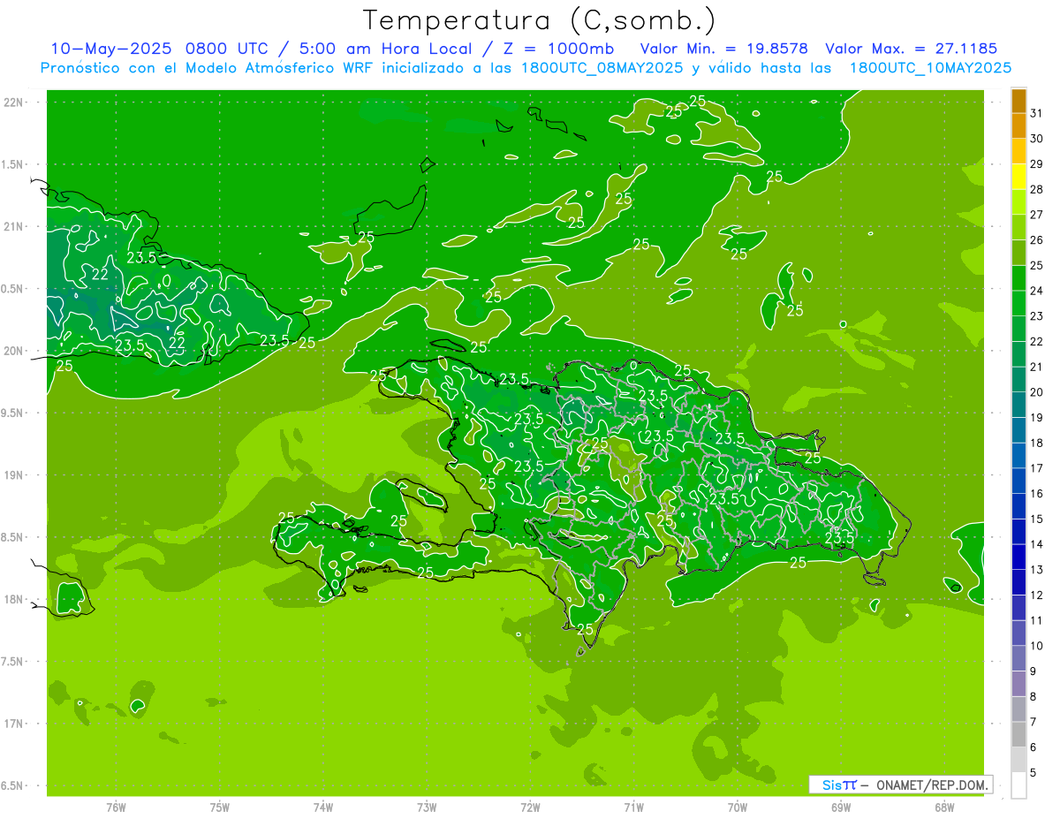
Task: Click latitude axis label "1.5N"
Action: (x=13, y=164)
